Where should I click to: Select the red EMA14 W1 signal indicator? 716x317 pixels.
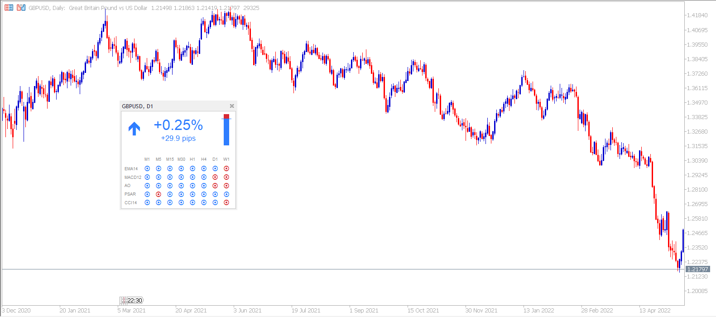coord(226,168)
